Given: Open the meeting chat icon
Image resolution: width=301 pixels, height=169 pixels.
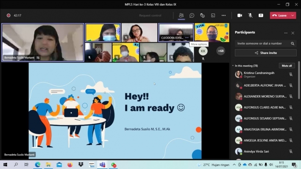Looking at the screenshot, I should click(192, 15).
